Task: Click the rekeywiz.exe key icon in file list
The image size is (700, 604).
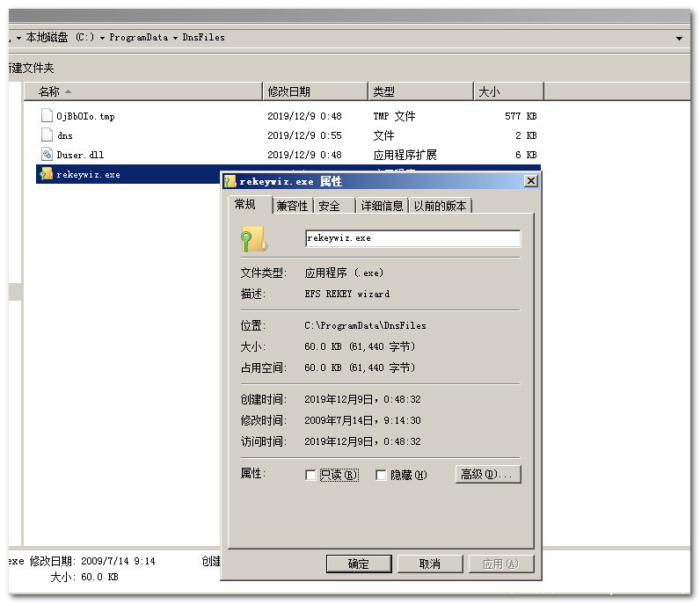Action: pos(47,174)
